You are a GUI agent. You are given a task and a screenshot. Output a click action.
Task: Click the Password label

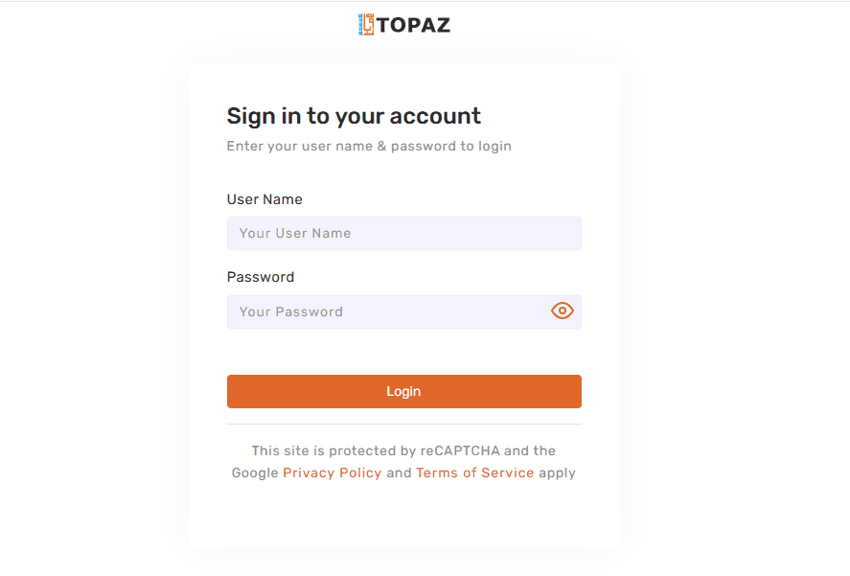tap(260, 277)
